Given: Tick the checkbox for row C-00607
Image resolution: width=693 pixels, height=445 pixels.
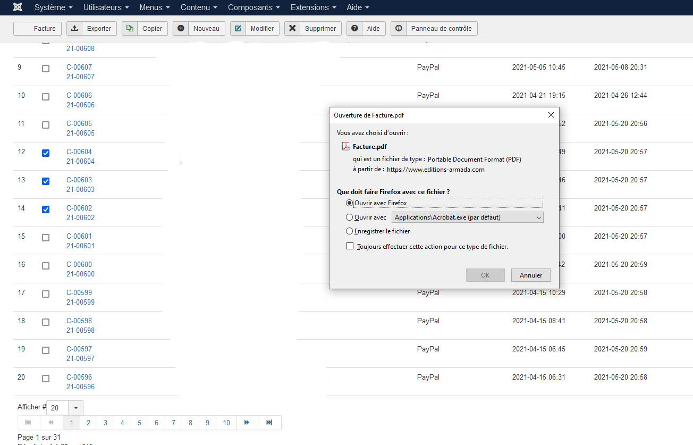Looking at the screenshot, I should pyautogui.click(x=46, y=69).
